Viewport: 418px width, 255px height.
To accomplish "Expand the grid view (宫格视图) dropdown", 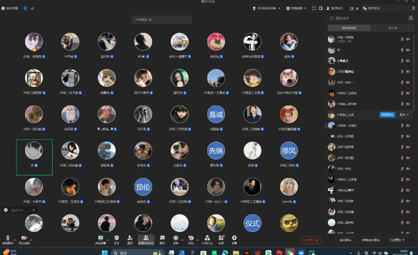I will pyautogui.click(x=296, y=8).
